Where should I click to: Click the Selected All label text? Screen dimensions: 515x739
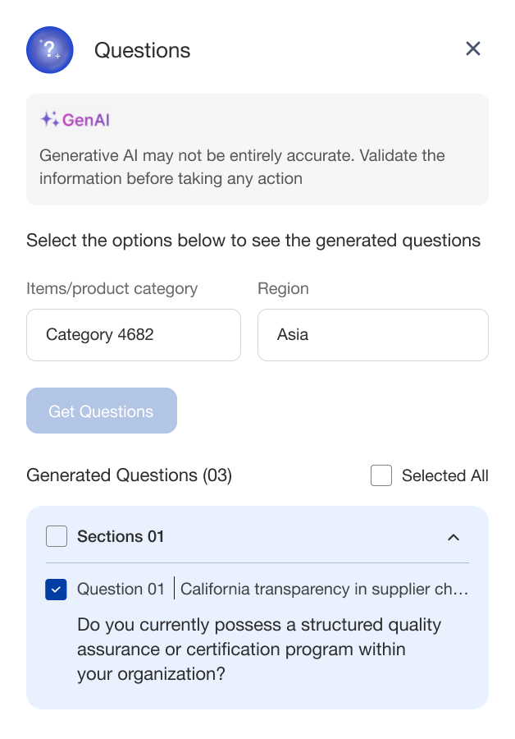click(x=444, y=475)
